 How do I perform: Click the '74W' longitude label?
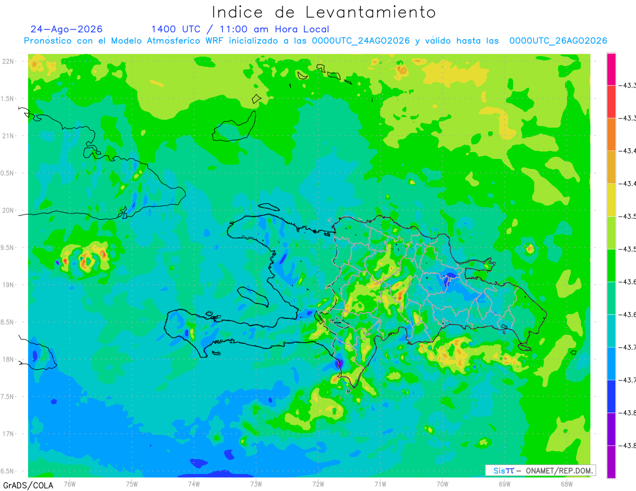click(x=194, y=484)
